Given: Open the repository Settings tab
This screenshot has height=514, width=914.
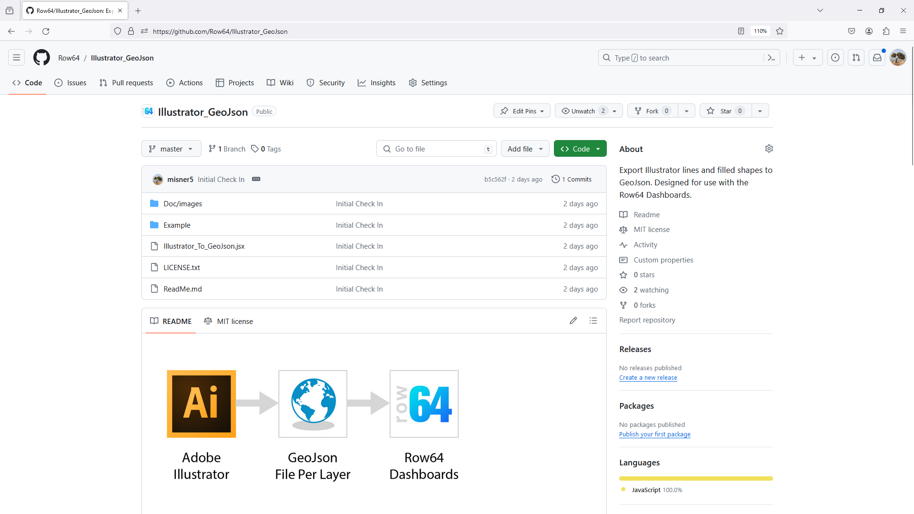Looking at the screenshot, I should 428,82.
